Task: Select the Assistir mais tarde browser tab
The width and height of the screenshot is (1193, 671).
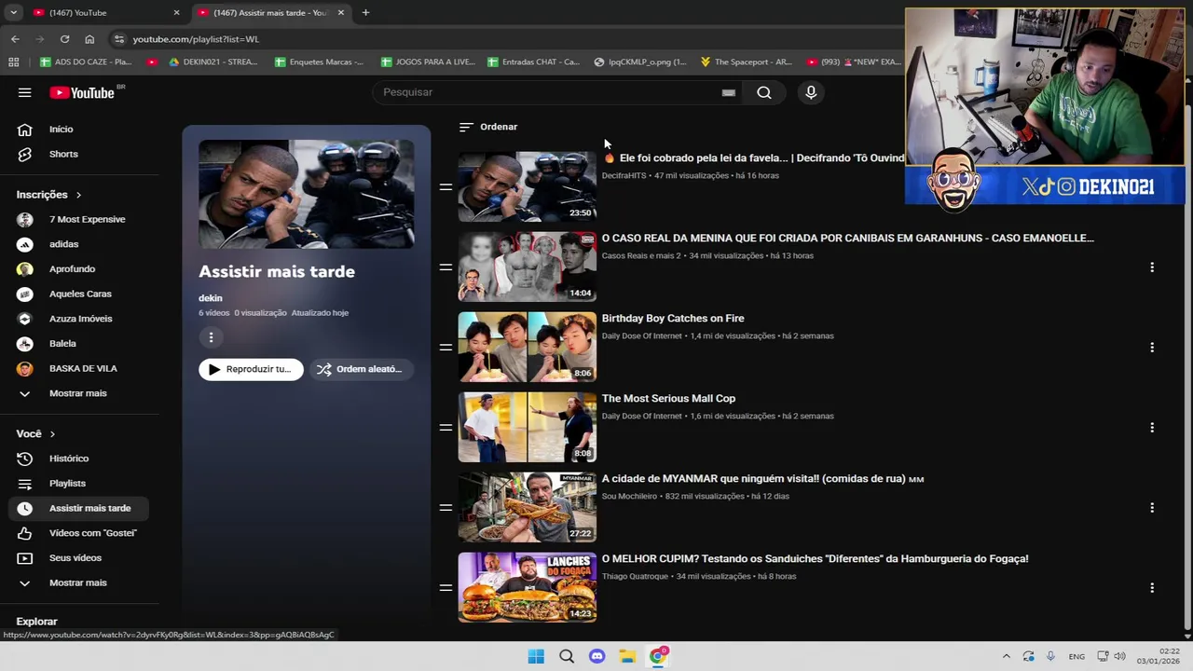Action: pos(270,13)
